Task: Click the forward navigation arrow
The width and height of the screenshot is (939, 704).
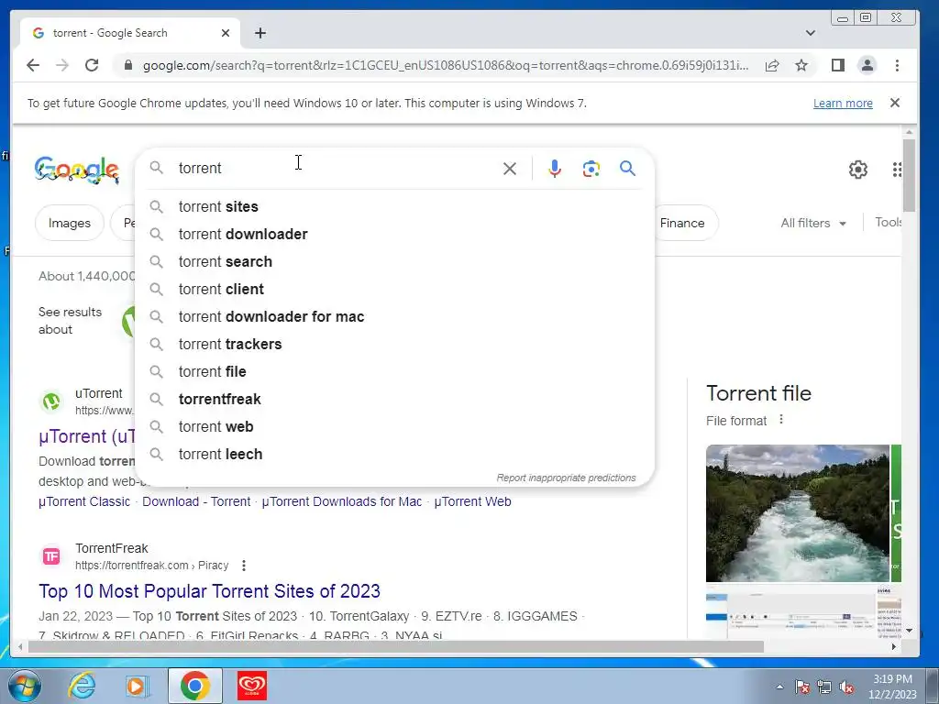Action: [x=62, y=65]
